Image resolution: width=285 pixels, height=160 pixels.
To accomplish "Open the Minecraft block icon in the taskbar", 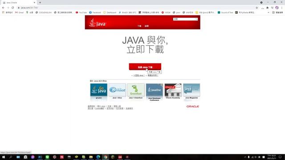I will click(x=113, y=157).
